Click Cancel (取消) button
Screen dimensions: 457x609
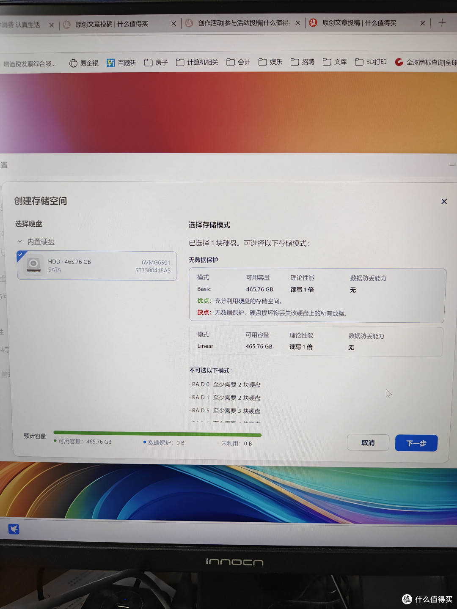(x=368, y=442)
